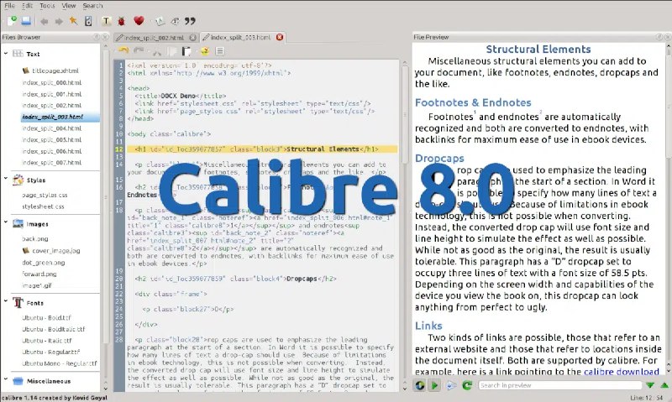The width and height of the screenshot is (672, 402).
Task: Click the green reload icon in preview
Action: tap(467, 385)
